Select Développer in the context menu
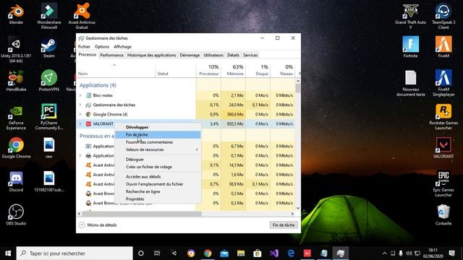Screen dimensions: 463x260 [x=158, y=127]
